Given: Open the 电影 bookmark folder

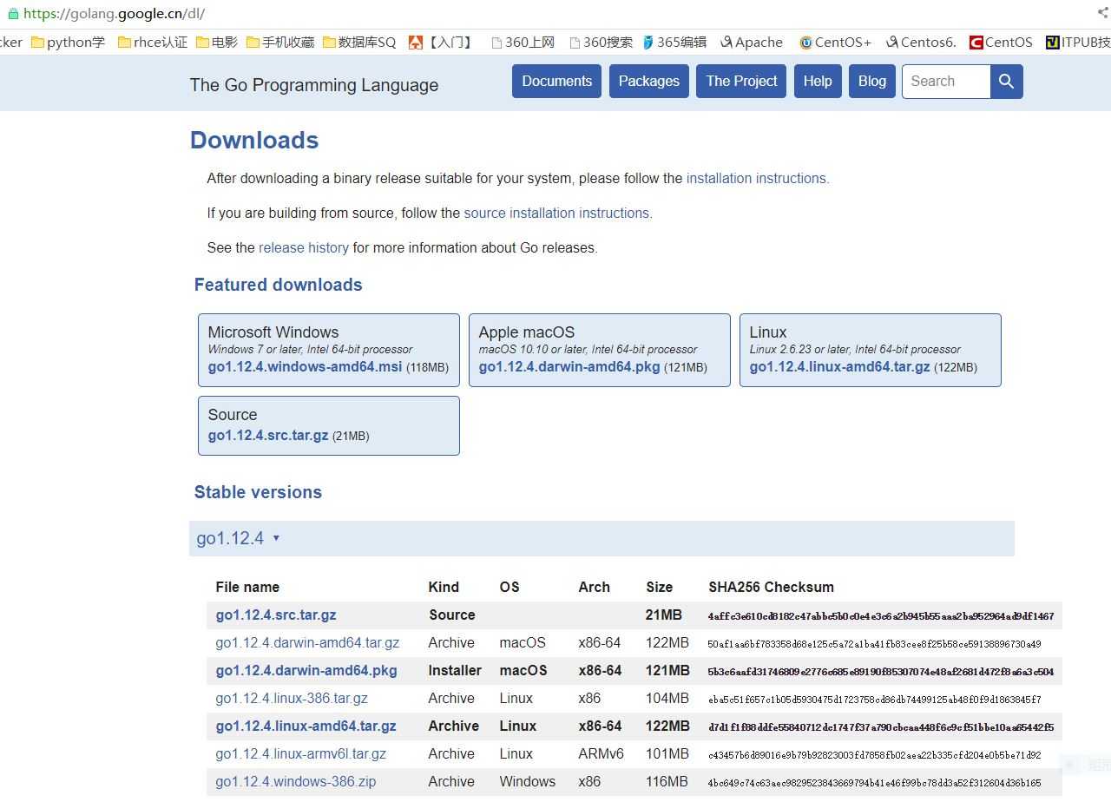Looking at the screenshot, I should 217,42.
